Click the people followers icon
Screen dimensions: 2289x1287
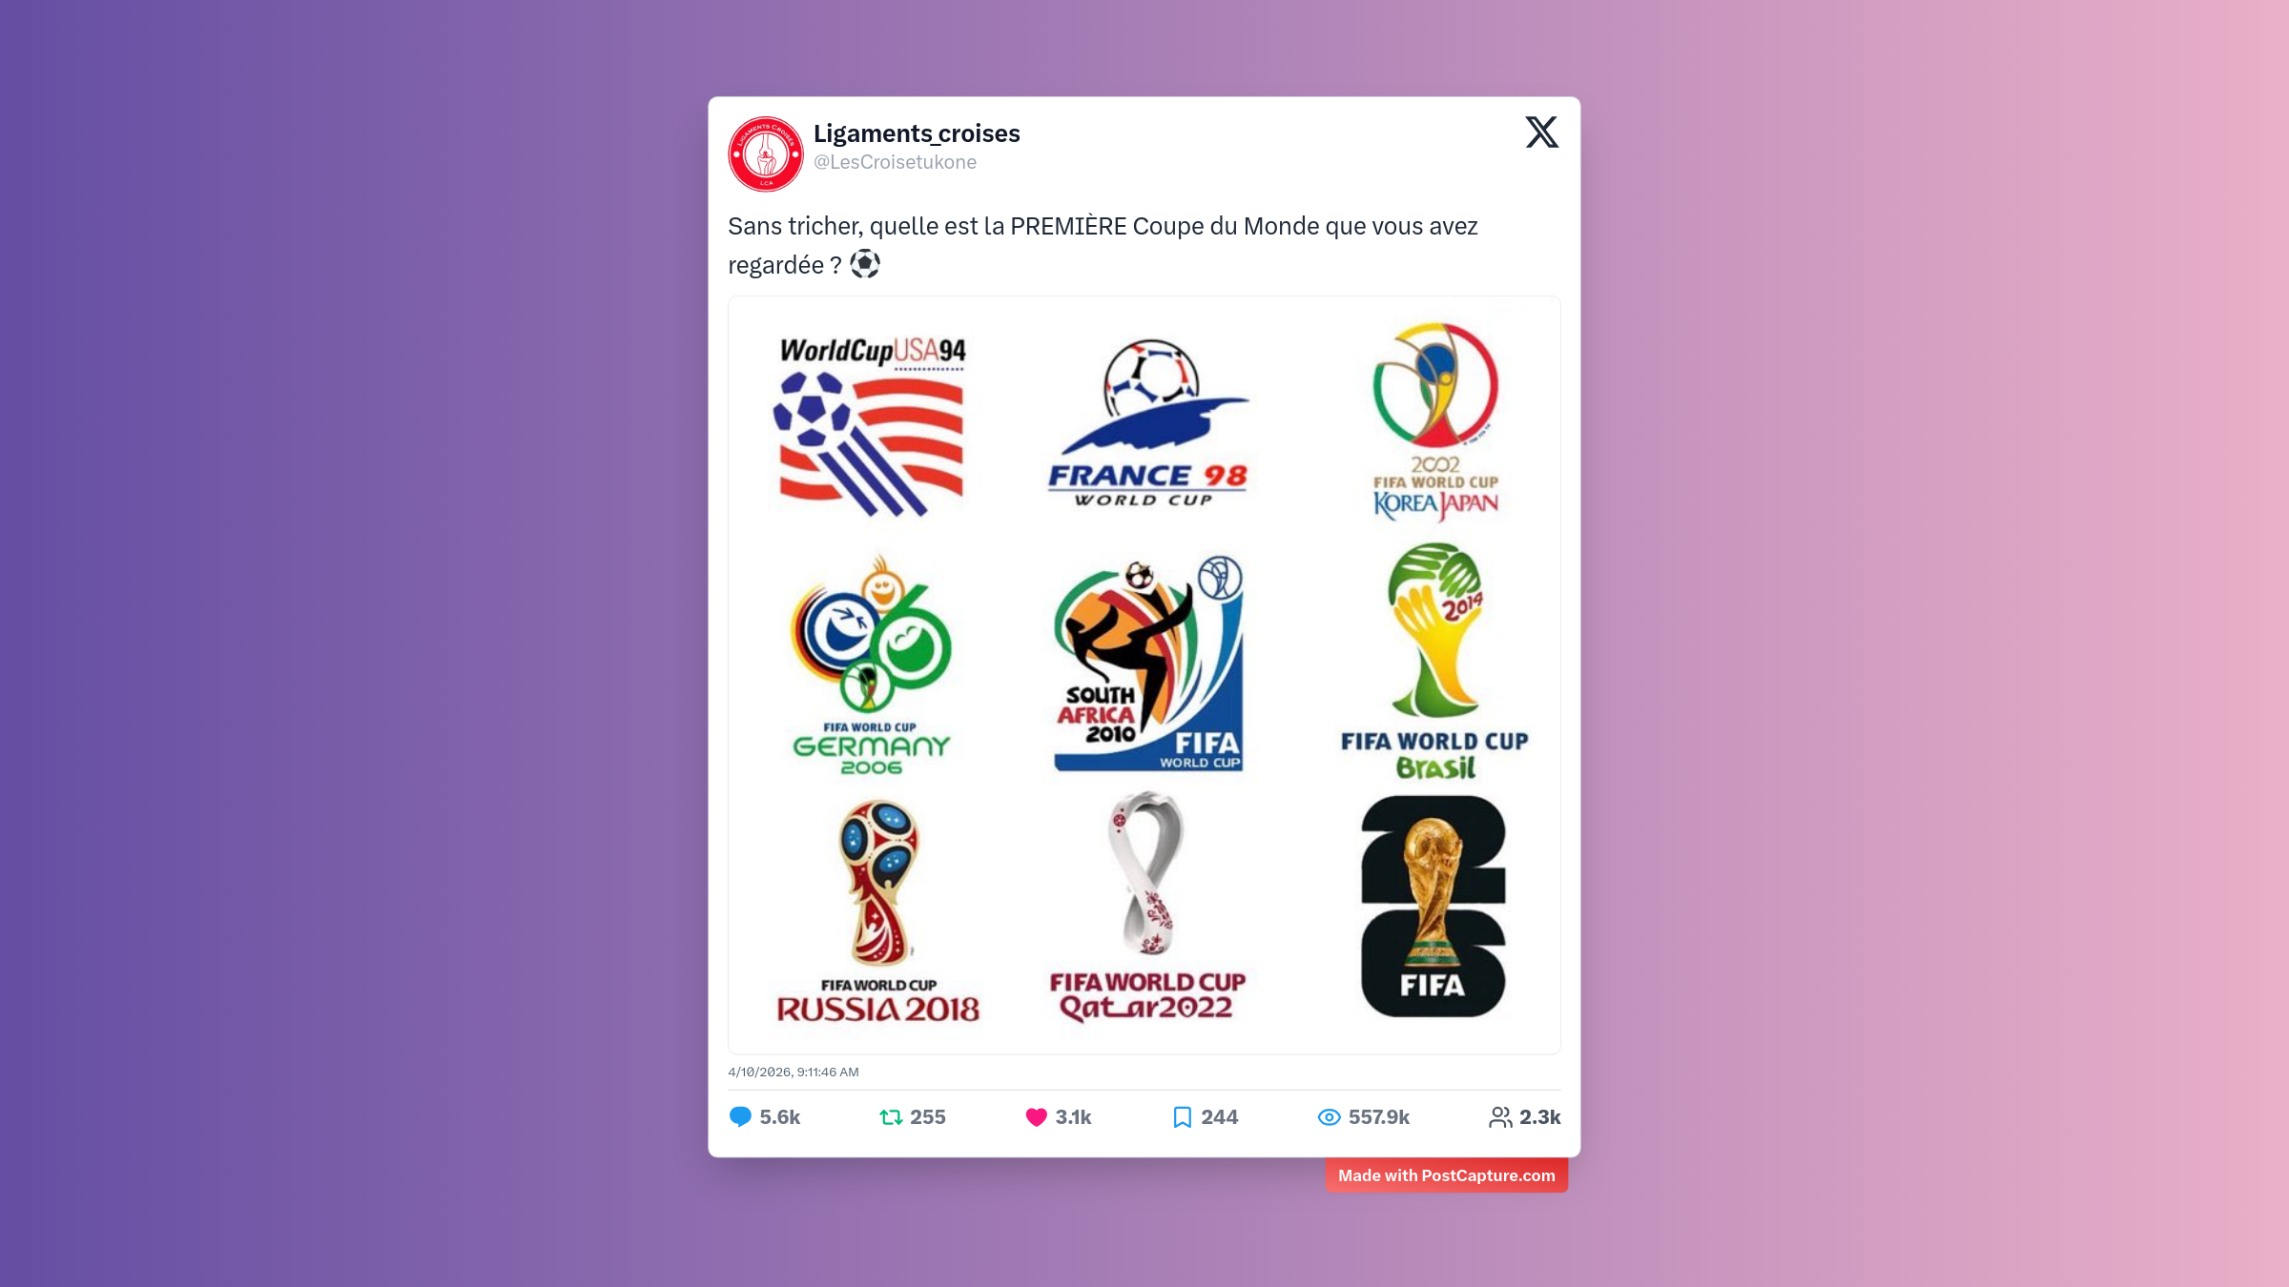point(1500,1116)
